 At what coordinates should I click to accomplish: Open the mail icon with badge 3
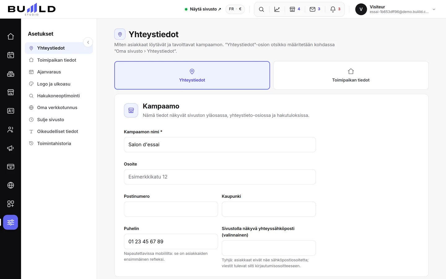(x=315, y=9)
